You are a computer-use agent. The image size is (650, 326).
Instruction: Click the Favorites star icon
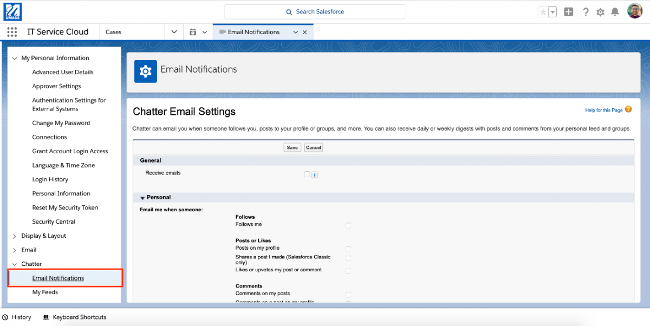[543, 12]
